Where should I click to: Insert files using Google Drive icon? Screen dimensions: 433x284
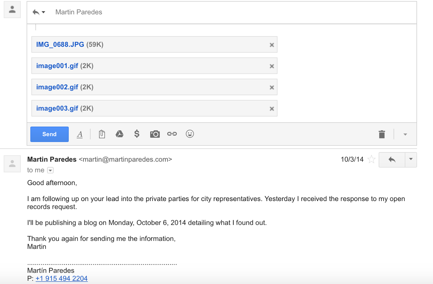click(x=119, y=134)
